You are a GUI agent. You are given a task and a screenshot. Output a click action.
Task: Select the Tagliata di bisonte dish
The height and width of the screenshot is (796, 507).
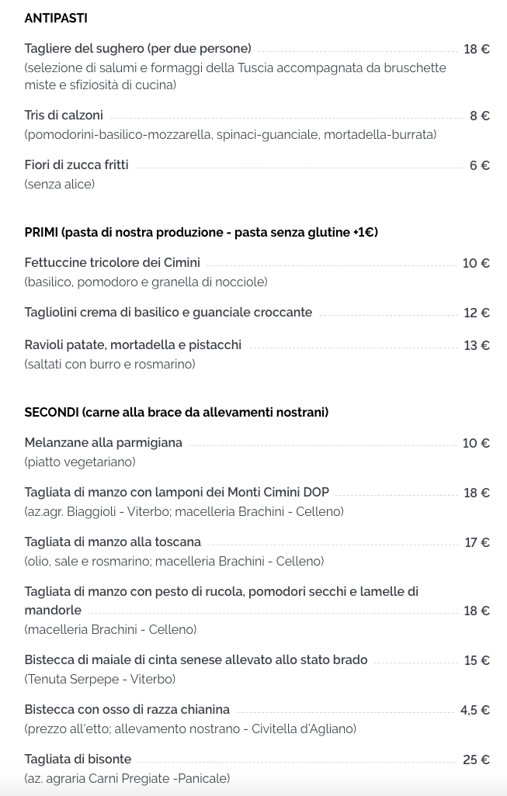[78, 760]
